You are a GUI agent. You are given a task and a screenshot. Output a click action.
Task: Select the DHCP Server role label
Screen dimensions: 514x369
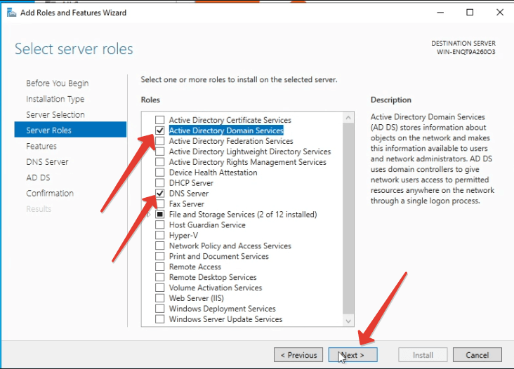point(191,182)
